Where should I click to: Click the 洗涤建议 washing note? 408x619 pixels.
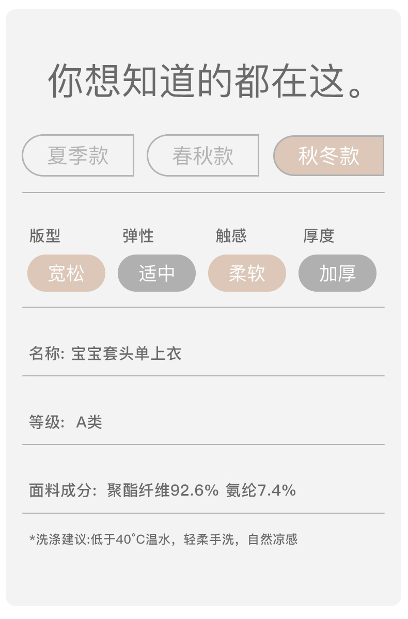coord(163,540)
